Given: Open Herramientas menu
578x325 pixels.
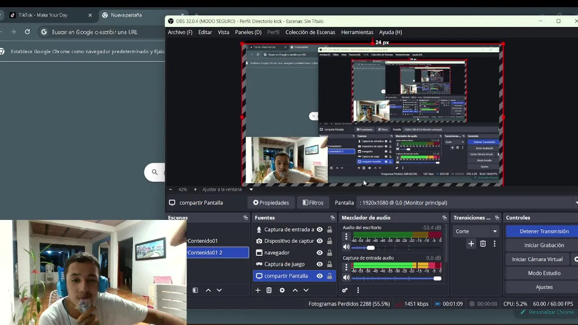Looking at the screenshot, I should pyautogui.click(x=357, y=32).
